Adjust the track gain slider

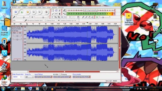[17, 36]
